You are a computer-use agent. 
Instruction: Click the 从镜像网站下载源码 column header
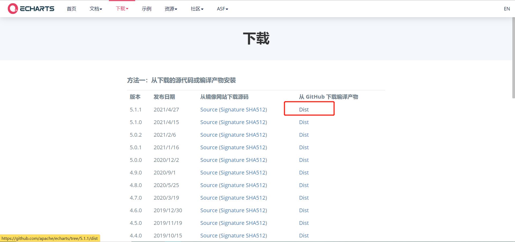(x=224, y=97)
